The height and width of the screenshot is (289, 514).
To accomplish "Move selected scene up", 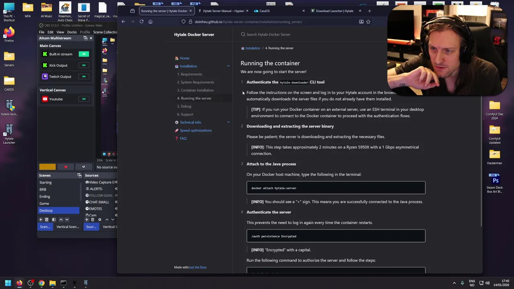I will coord(61,220).
